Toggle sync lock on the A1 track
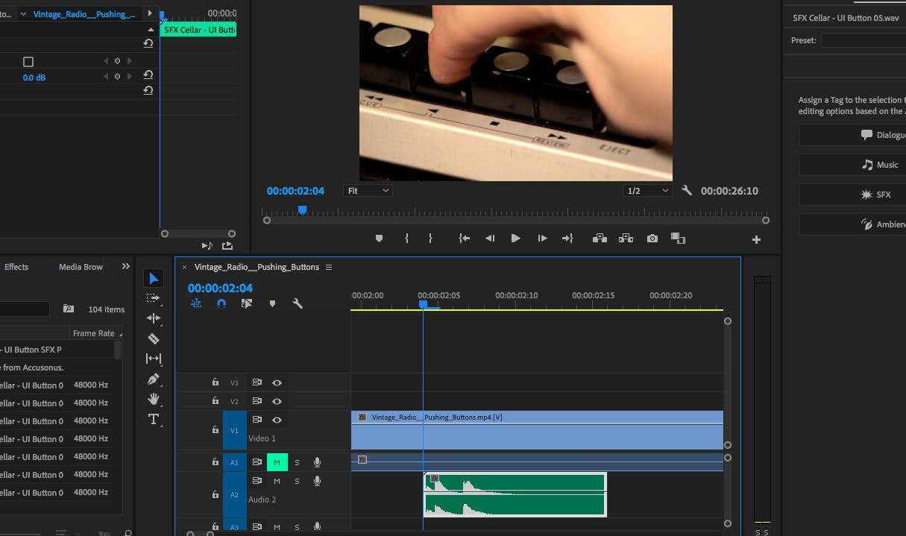The width and height of the screenshot is (906, 536). click(x=257, y=462)
